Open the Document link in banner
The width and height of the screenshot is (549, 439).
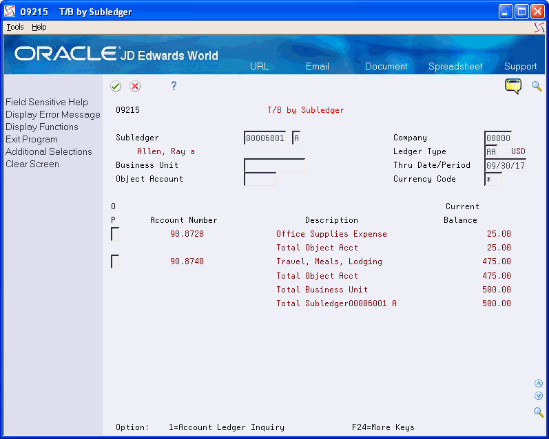click(x=386, y=66)
